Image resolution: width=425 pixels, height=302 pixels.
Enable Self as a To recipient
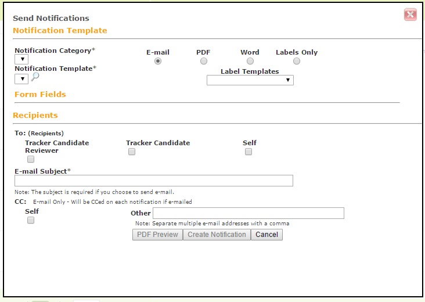[x=248, y=152]
